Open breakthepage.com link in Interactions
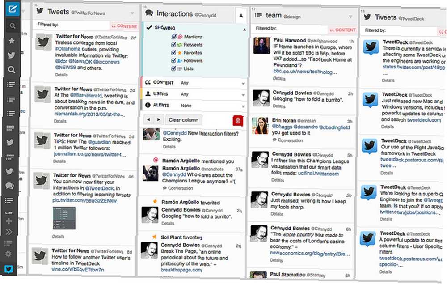 tap(181, 270)
